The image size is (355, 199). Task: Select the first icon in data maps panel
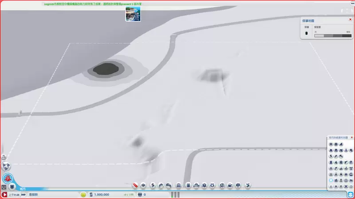331,144
